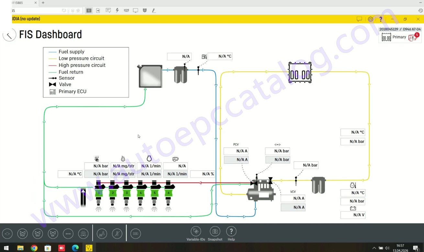
Task: Click the keyboard icon in top toolbar
Action: [x=126, y=10]
